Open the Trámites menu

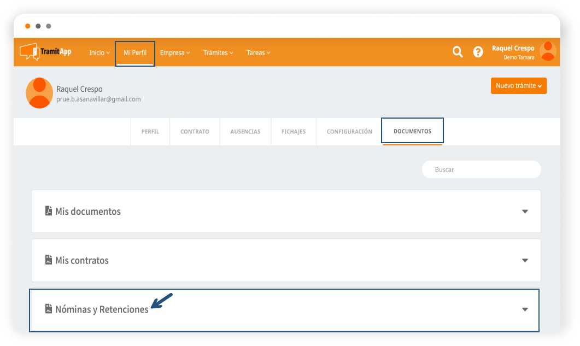coord(218,53)
